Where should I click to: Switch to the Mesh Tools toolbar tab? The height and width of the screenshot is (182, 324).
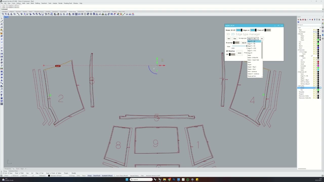pyautogui.click(x=97, y=12)
